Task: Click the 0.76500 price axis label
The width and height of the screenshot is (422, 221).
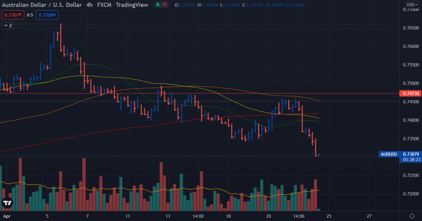Action: 411,28
